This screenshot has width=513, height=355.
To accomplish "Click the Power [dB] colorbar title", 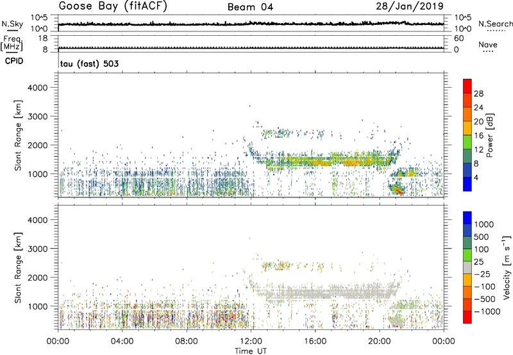I will click(489, 135).
